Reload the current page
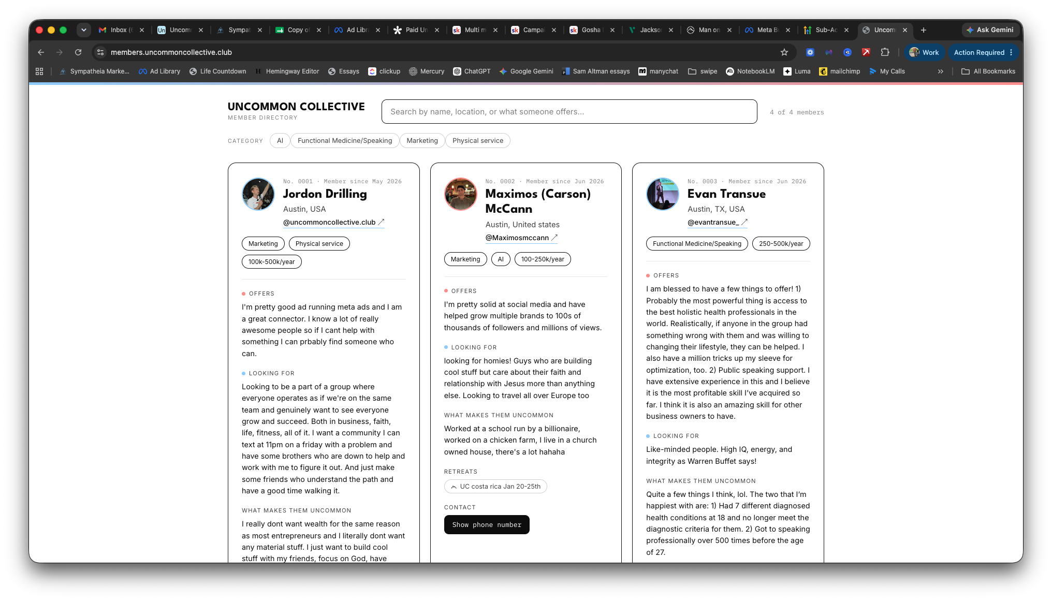Screen dimensions: 1052x601 click(78, 52)
